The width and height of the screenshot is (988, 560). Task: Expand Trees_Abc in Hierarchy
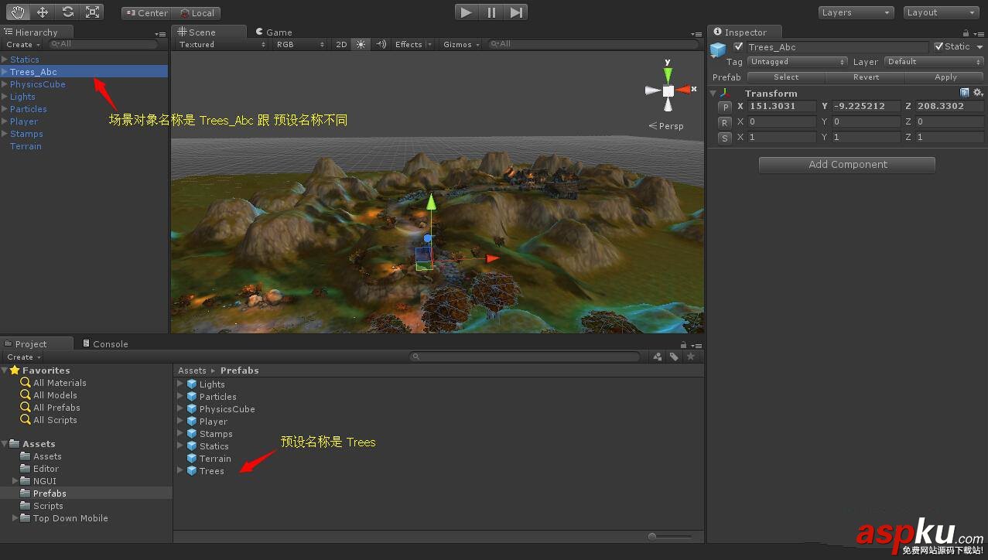[5, 72]
